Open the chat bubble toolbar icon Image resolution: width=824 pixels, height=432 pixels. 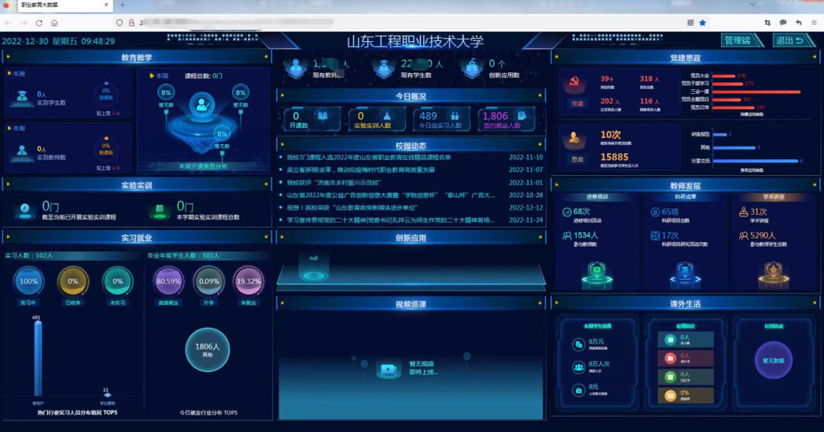click(x=783, y=23)
